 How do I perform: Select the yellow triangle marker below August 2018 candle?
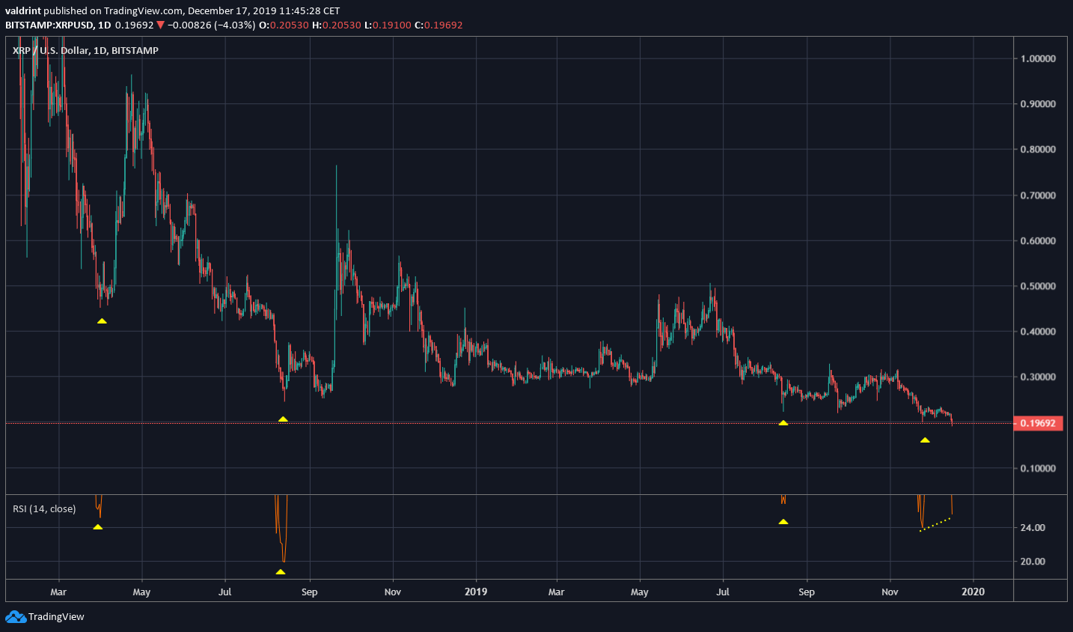(283, 419)
